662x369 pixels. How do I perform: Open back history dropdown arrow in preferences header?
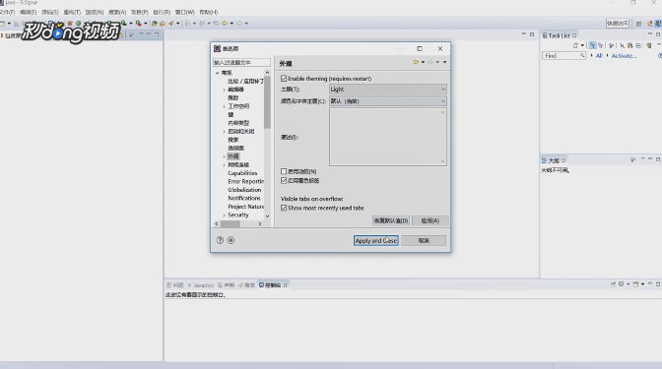[x=423, y=62]
